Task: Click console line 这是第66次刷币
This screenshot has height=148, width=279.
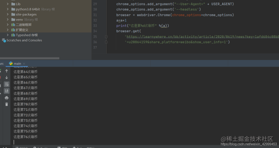Action: [26, 83]
